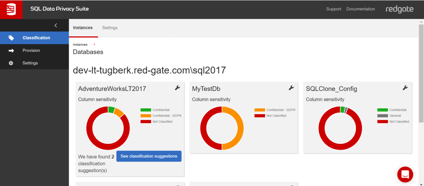424x186 pixels.
Task: Click the Instances breadcrumb link
Action: click(80, 45)
